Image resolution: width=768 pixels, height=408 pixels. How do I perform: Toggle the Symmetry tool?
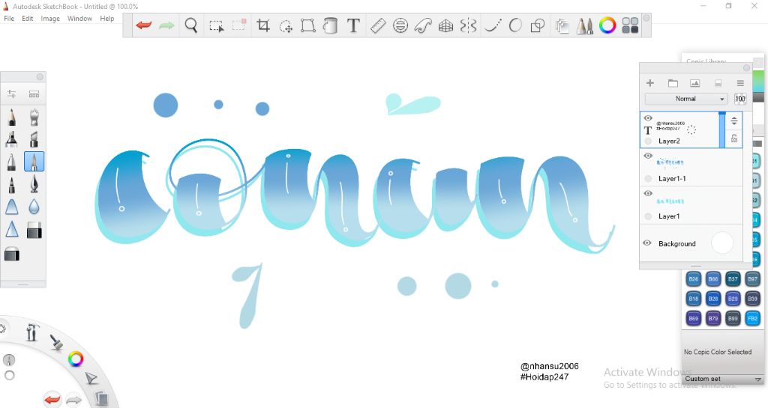pyautogui.click(x=468, y=25)
